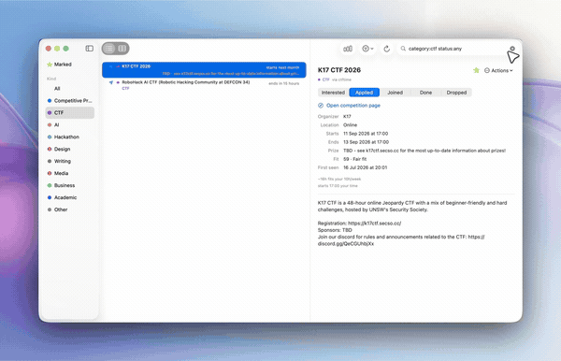This screenshot has width=561, height=361.
Task: Select the CTF category in sidebar
Action: pyautogui.click(x=70, y=113)
